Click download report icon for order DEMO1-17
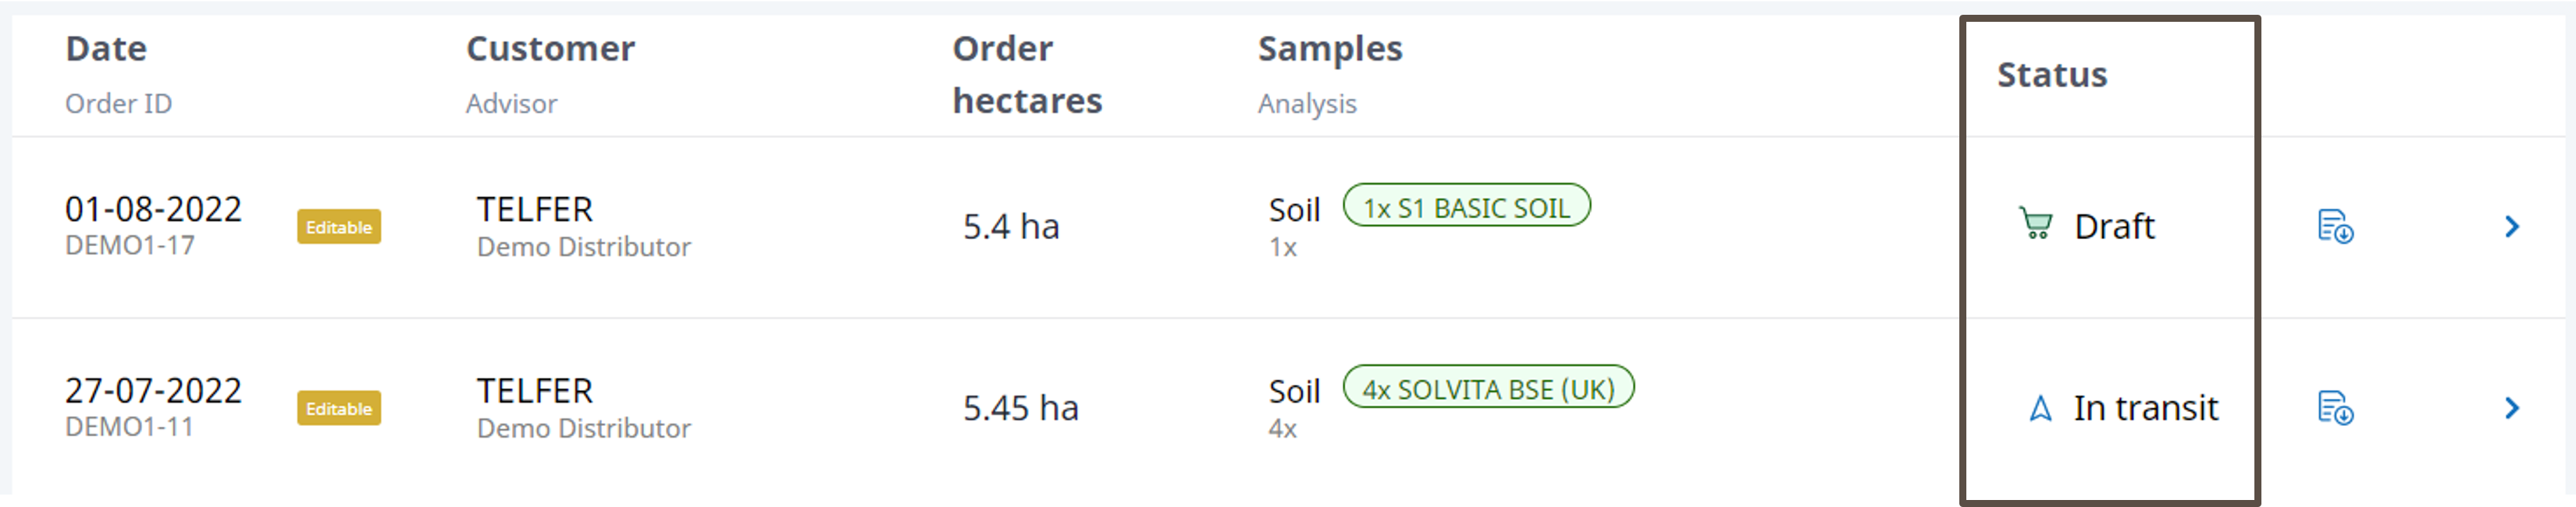This screenshot has width=2576, height=507. 2335,227
